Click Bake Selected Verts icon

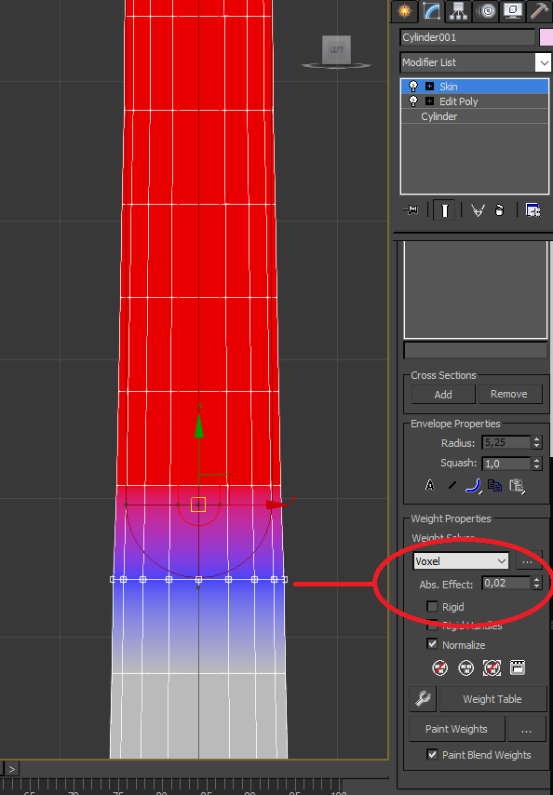pyautogui.click(x=517, y=667)
